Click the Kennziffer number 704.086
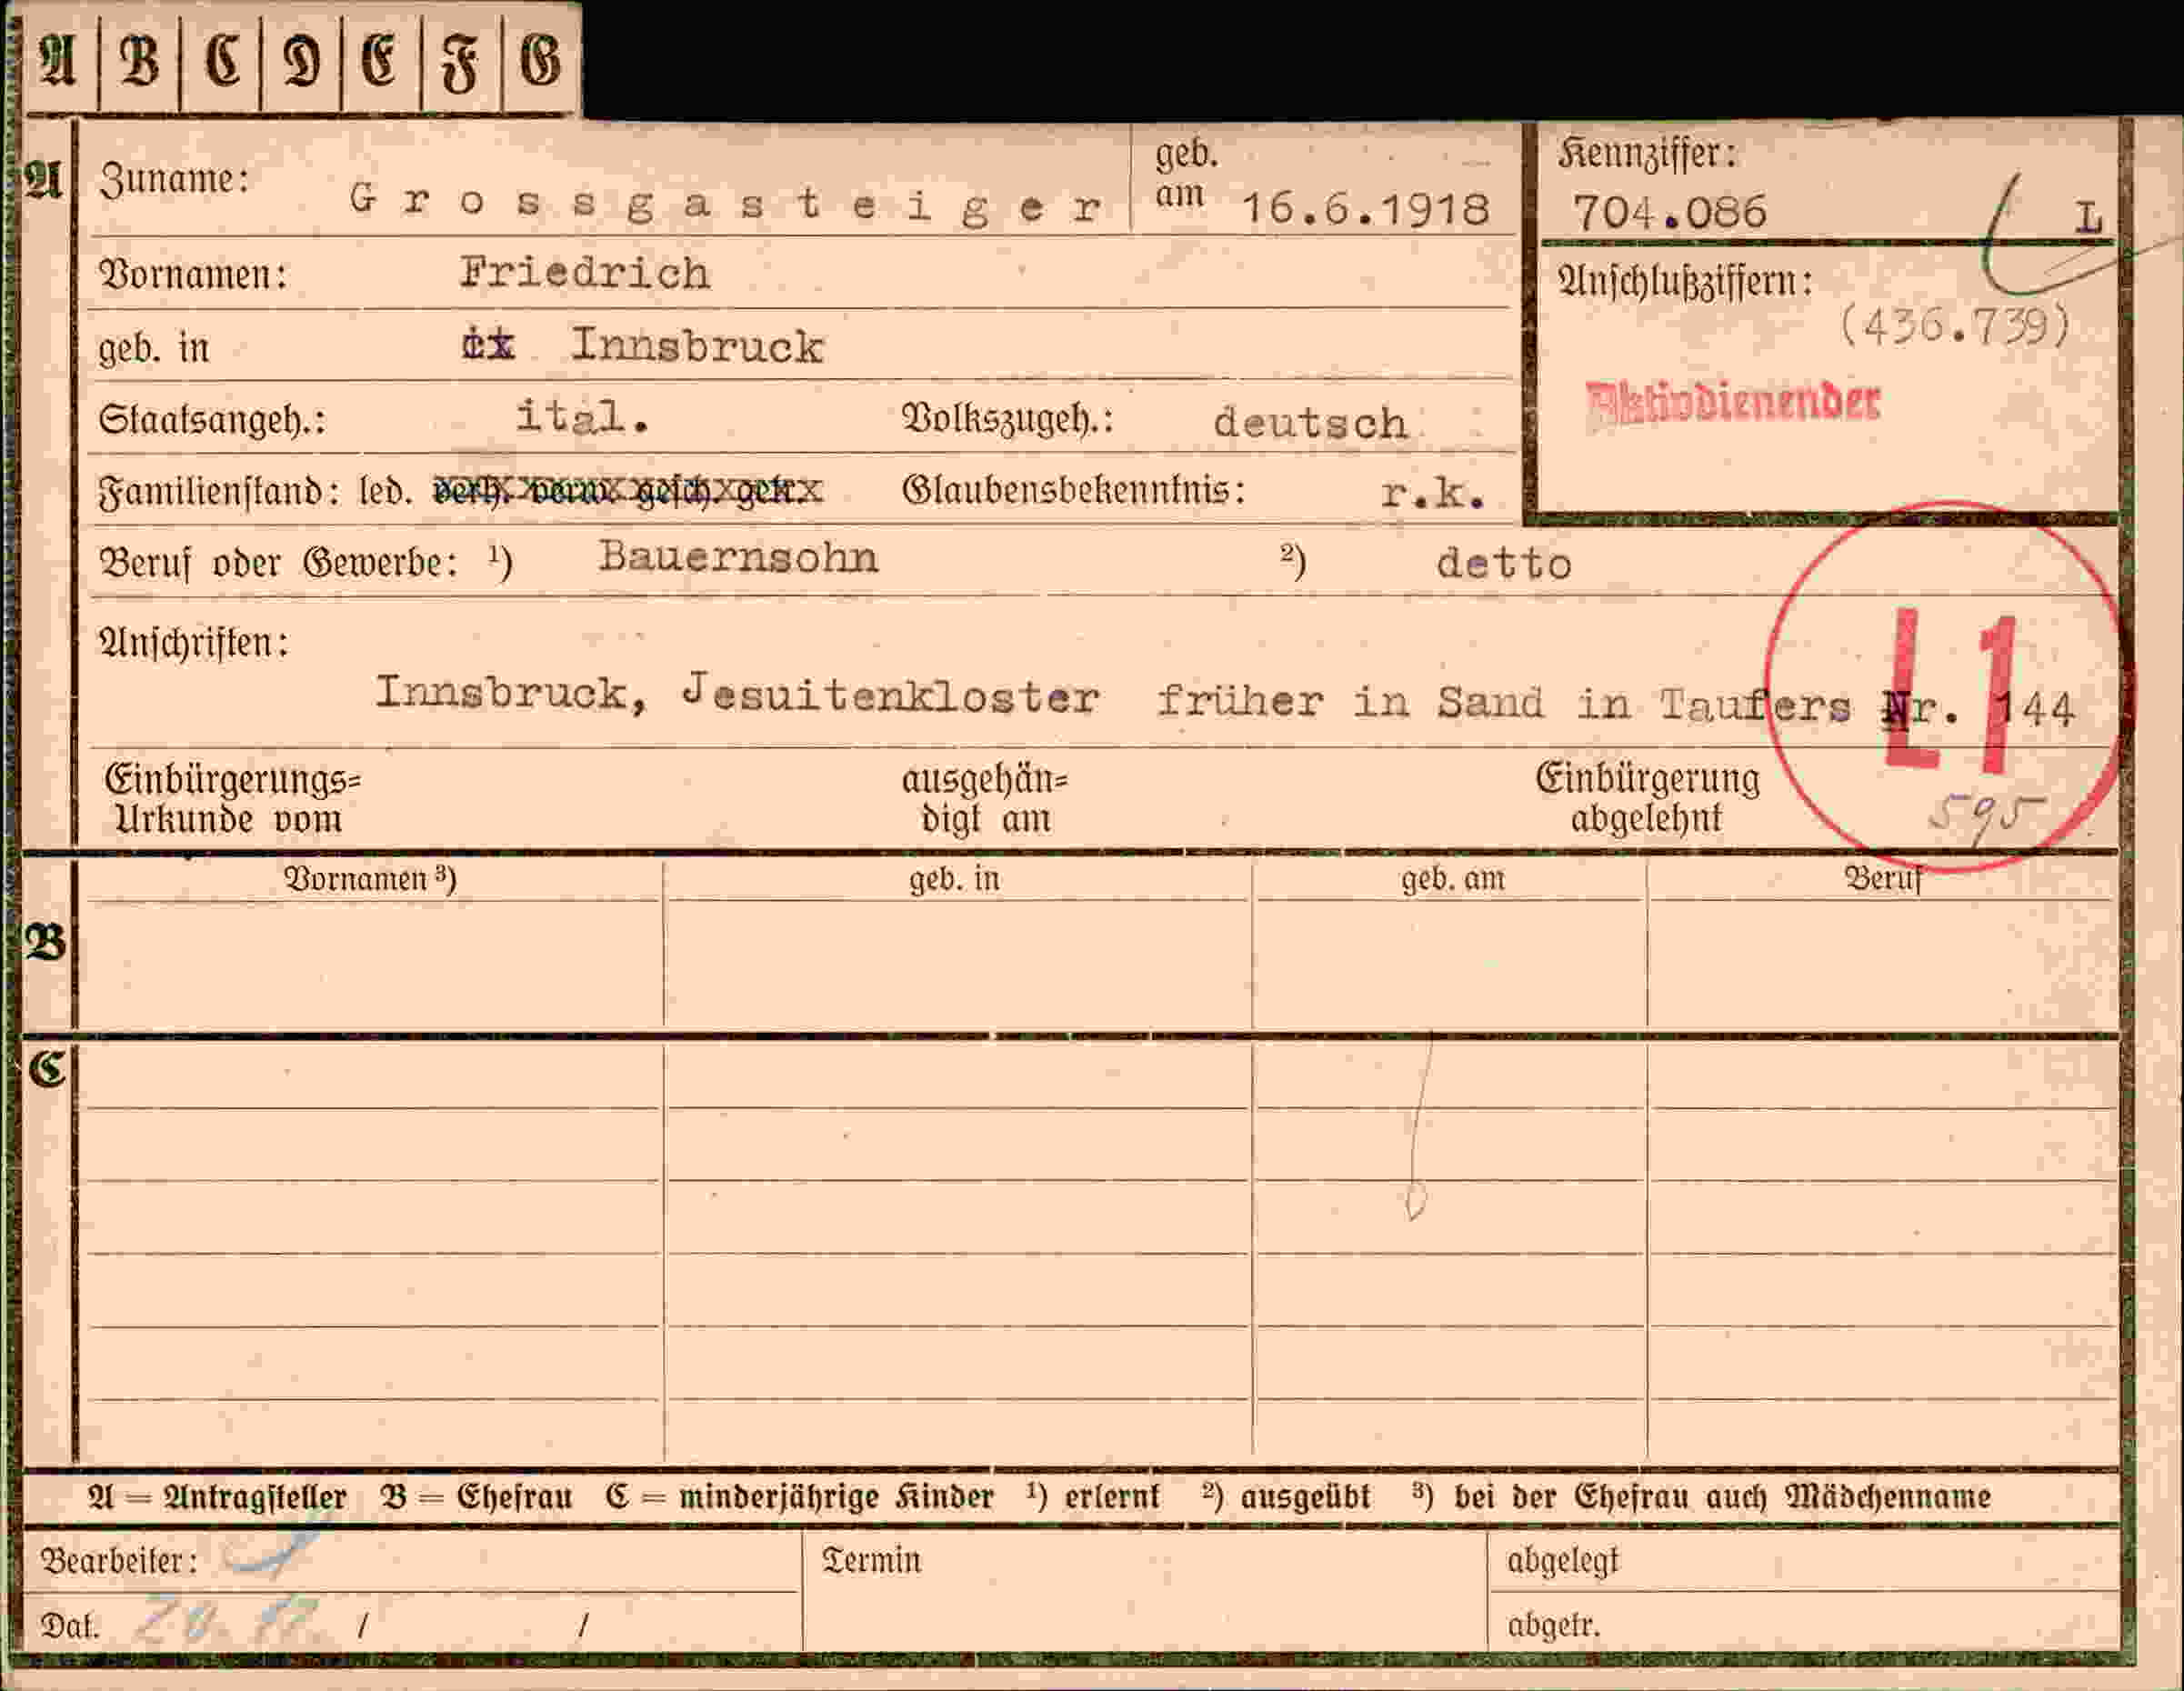 (1670, 212)
